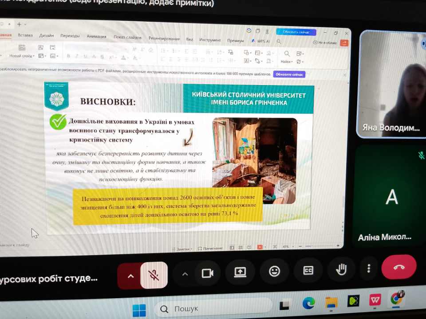Image resolution: width=426 pixels, height=319 pixels.
Task: Expand video settings arrow beside camera
Action: click(185, 274)
